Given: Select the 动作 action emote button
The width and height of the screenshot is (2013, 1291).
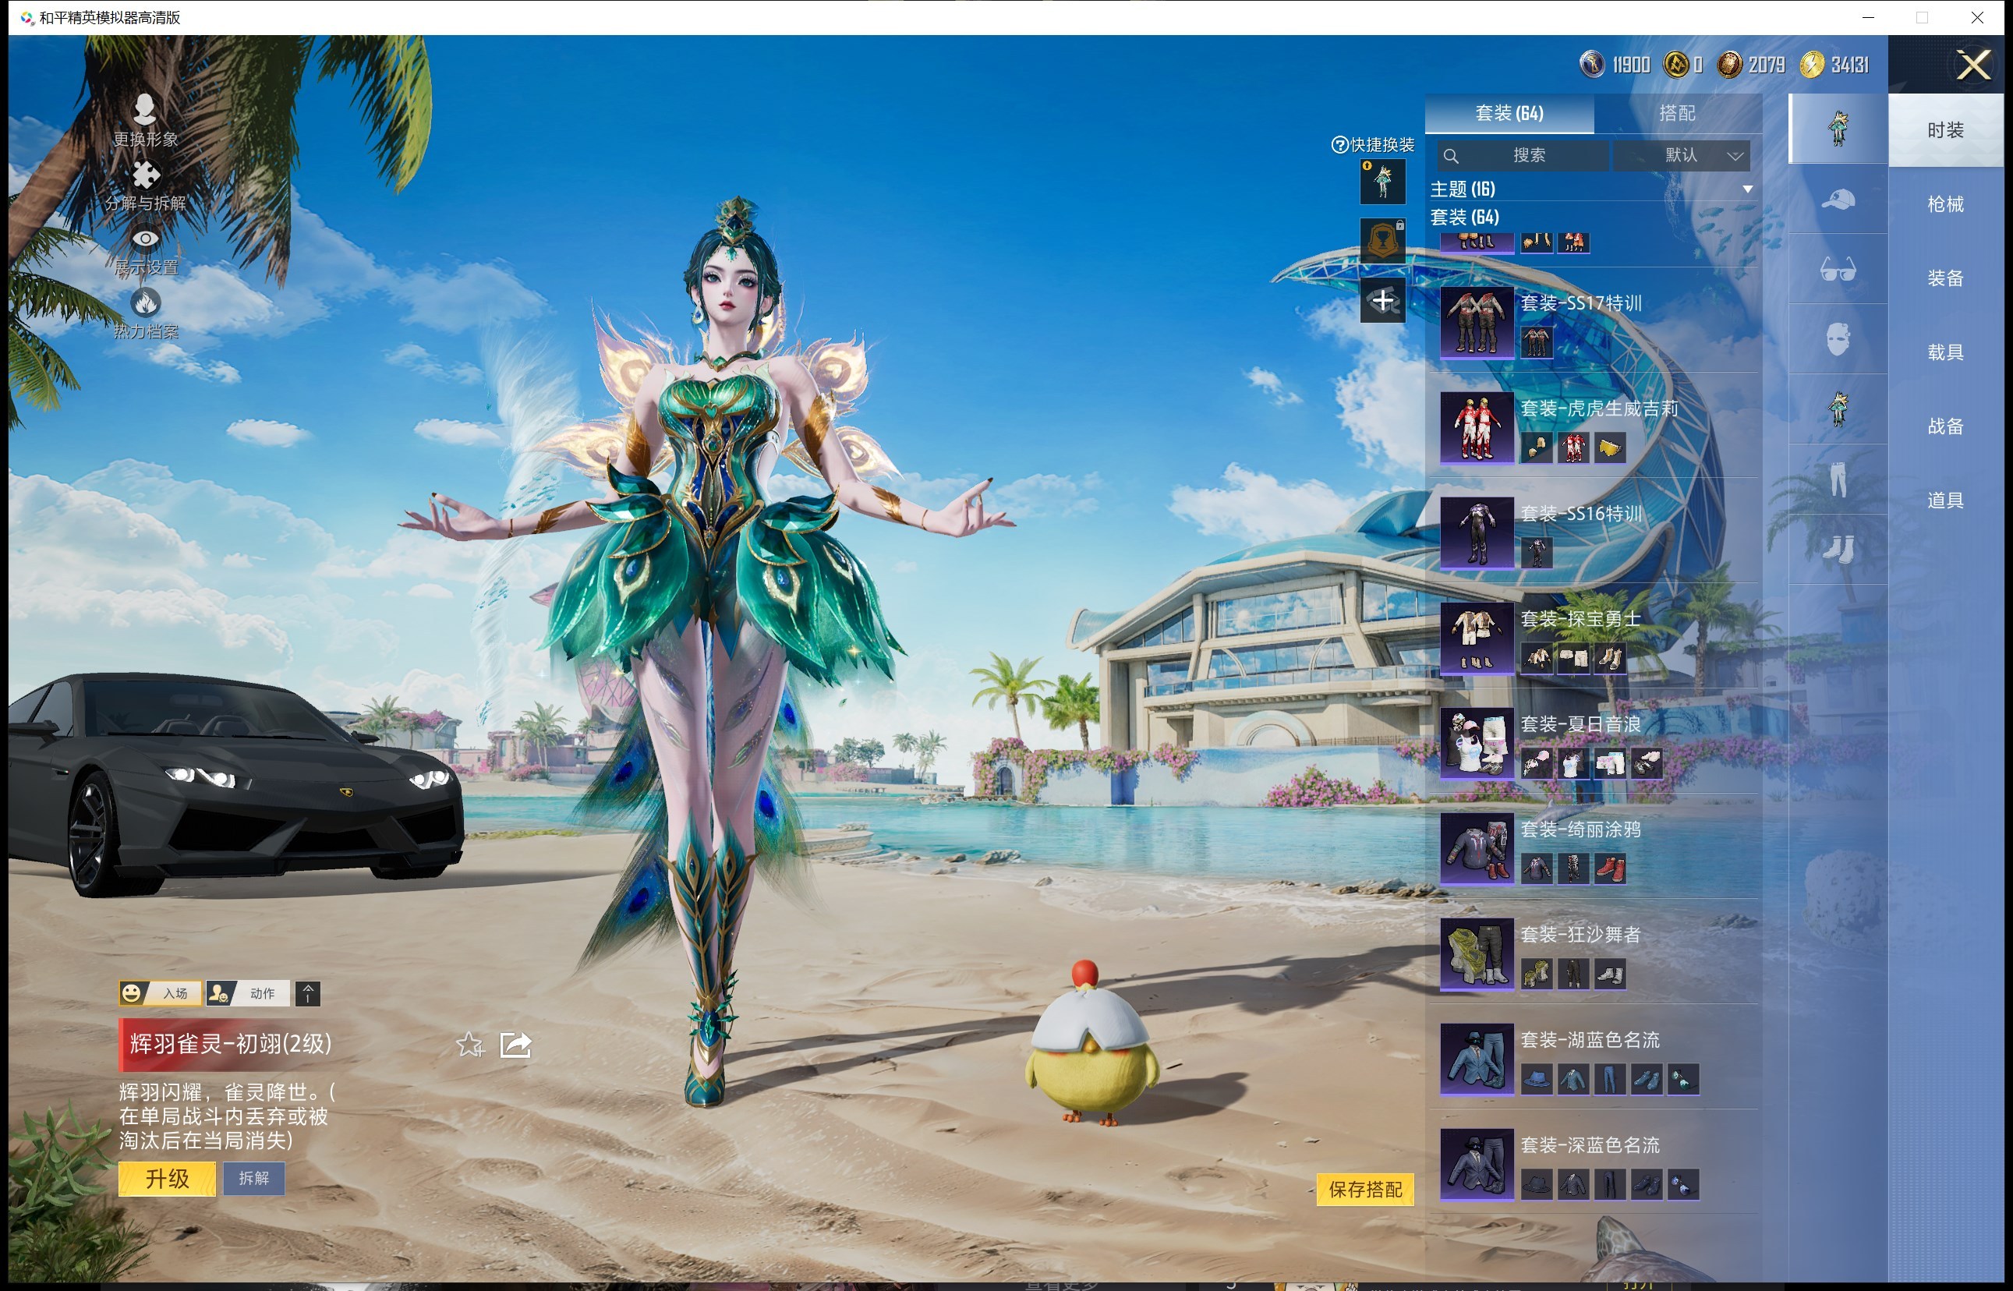Looking at the screenshot, I should click(248, 993).
